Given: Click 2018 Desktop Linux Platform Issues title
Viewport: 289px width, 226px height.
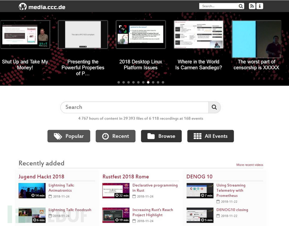Looking at the screenshot, I should pos(141,64).
